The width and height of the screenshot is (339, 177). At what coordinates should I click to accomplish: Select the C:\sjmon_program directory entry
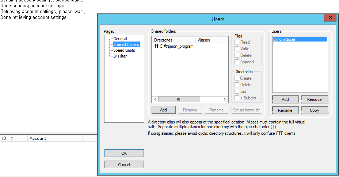(176, 46)
